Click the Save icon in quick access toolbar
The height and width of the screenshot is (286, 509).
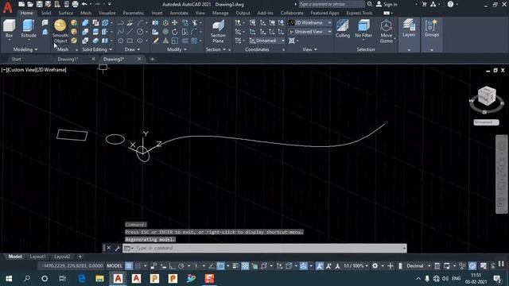point(39,4)
